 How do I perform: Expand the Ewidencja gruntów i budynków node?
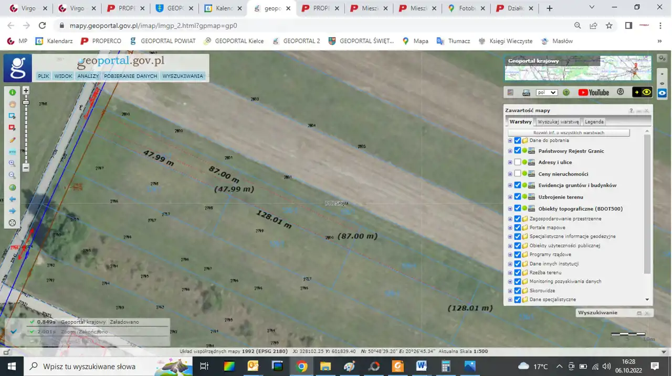pos(510,185)
